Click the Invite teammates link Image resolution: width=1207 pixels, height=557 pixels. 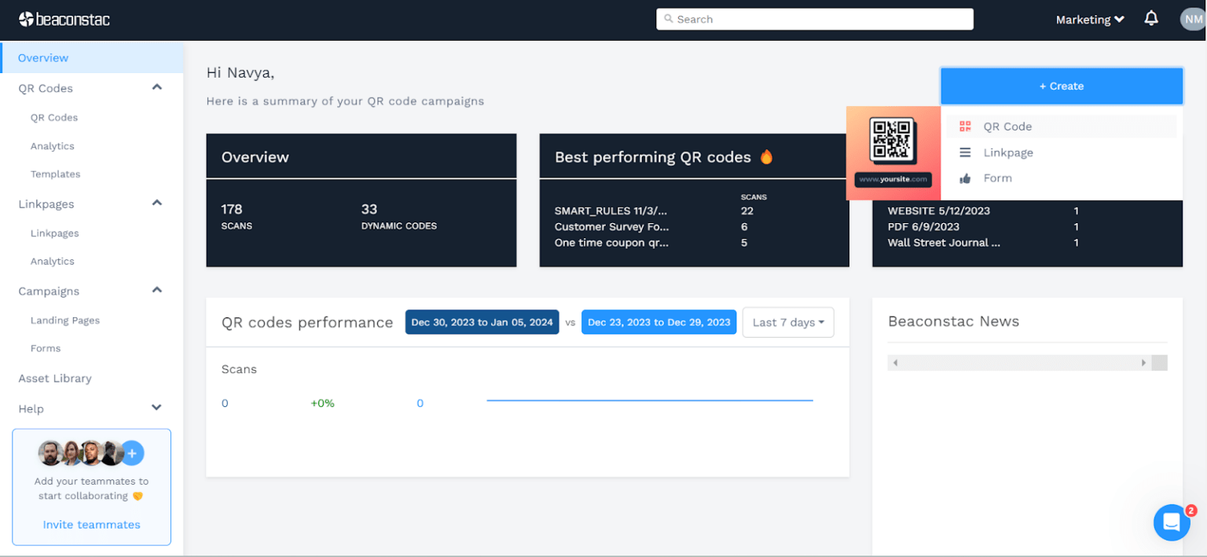click(x=91, y=525)
